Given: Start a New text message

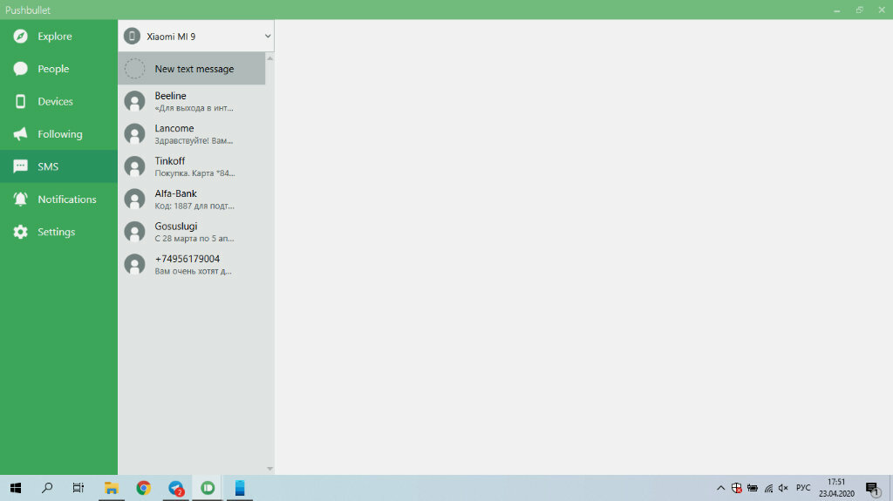Looking at the screenshot, I should point(192,69).
